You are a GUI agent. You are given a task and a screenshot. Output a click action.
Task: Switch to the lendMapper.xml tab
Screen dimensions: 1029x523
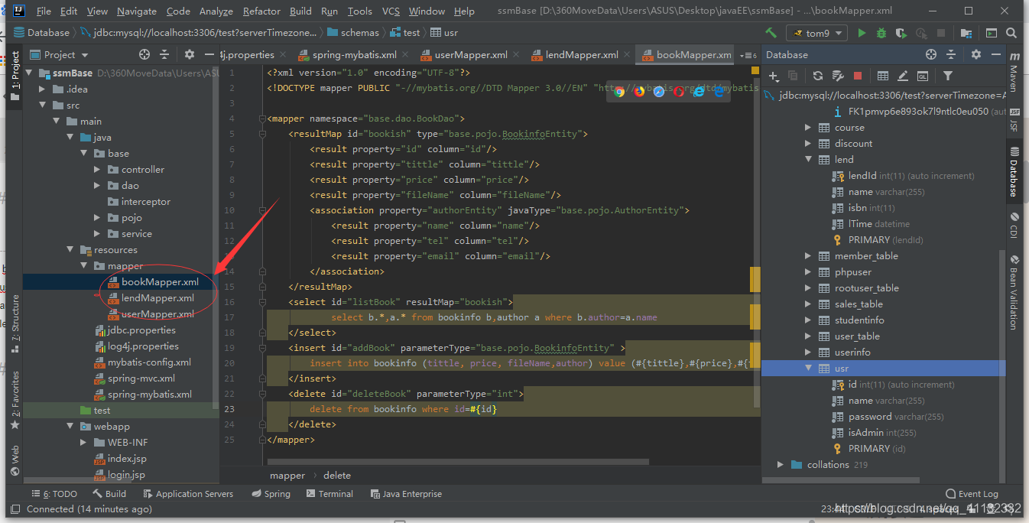tap(582, 55)
